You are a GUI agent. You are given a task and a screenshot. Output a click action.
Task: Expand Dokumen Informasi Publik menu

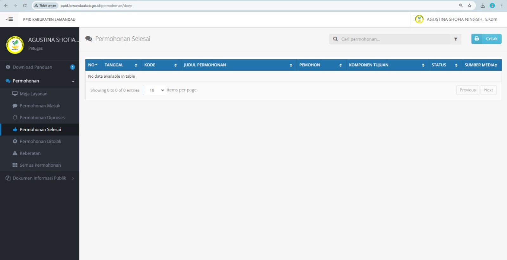[x=40, y=178]
